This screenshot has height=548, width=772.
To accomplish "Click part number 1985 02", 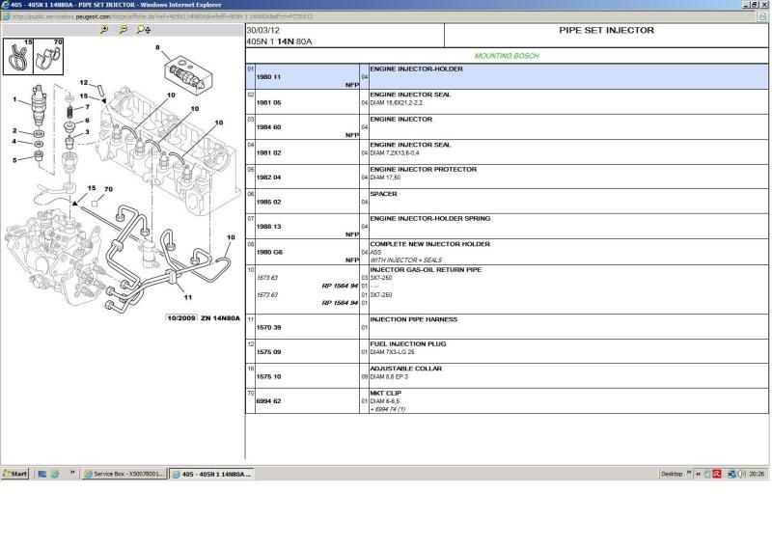I will (268, 203).
